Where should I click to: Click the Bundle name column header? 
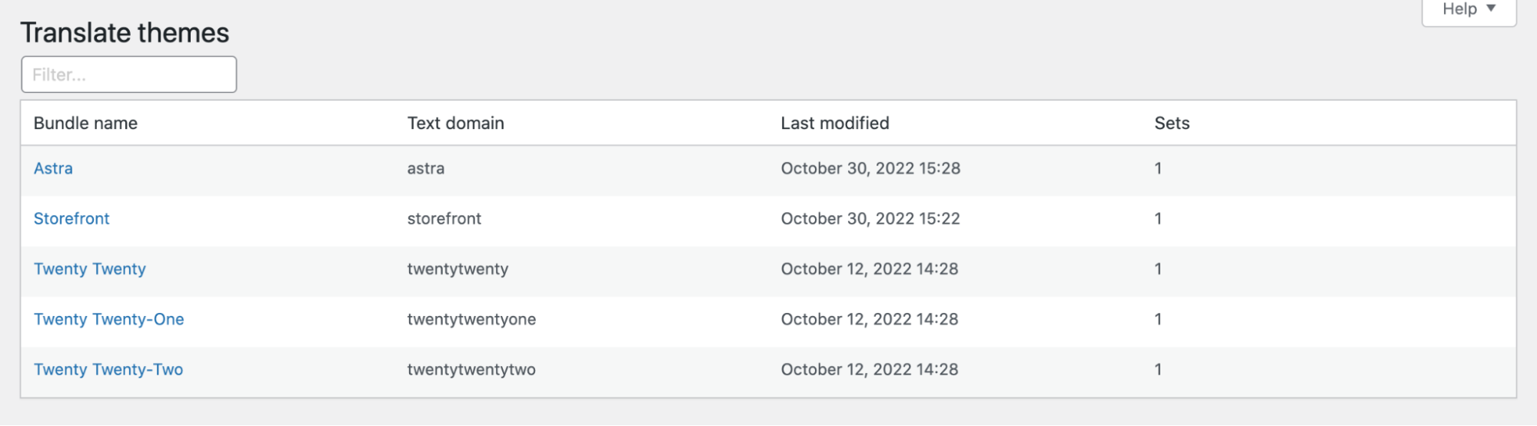pyautogui.click(x=85, y=123)
